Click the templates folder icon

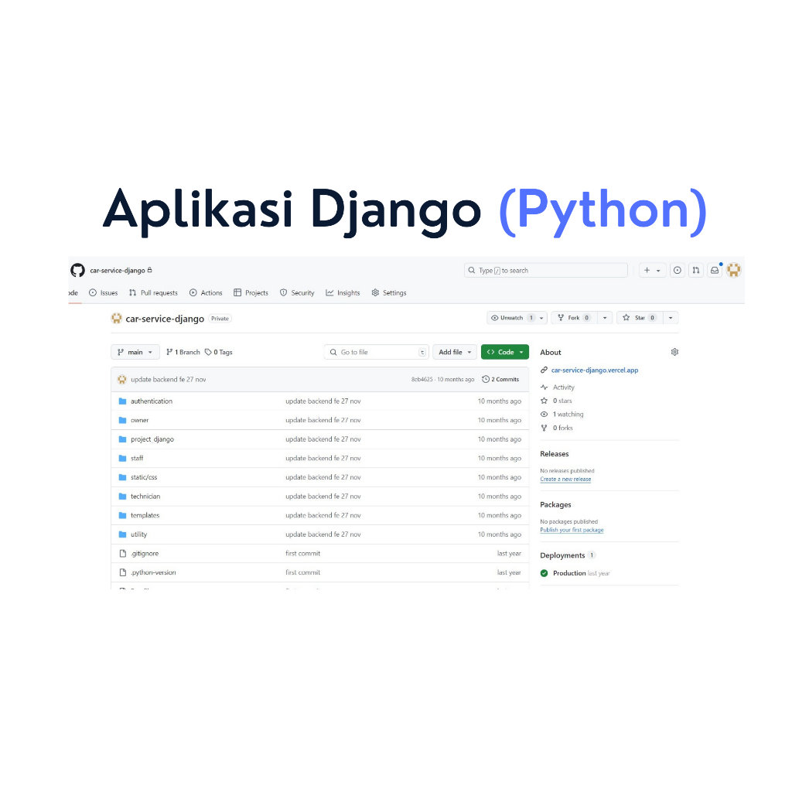tap(122, 515)
